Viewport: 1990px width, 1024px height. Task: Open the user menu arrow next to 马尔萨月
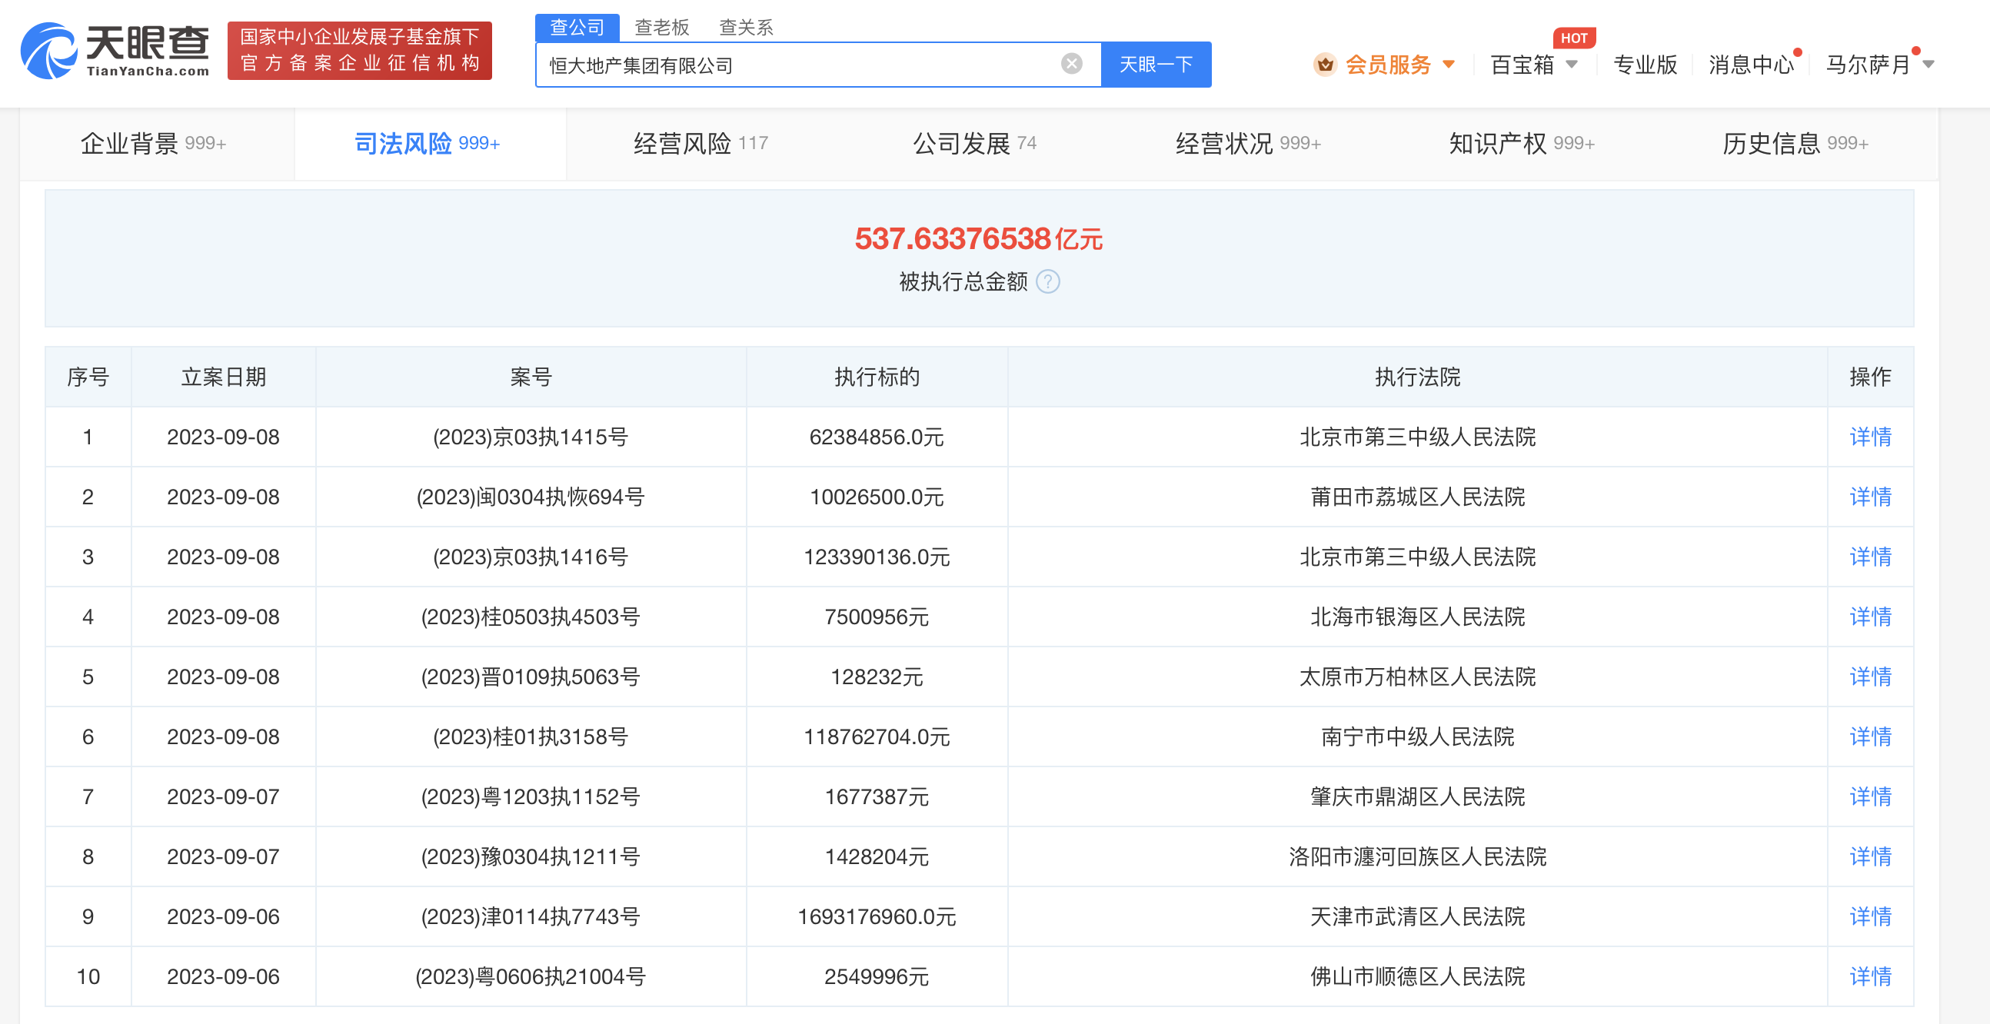pyautogui.click(x=1929, y=64)
